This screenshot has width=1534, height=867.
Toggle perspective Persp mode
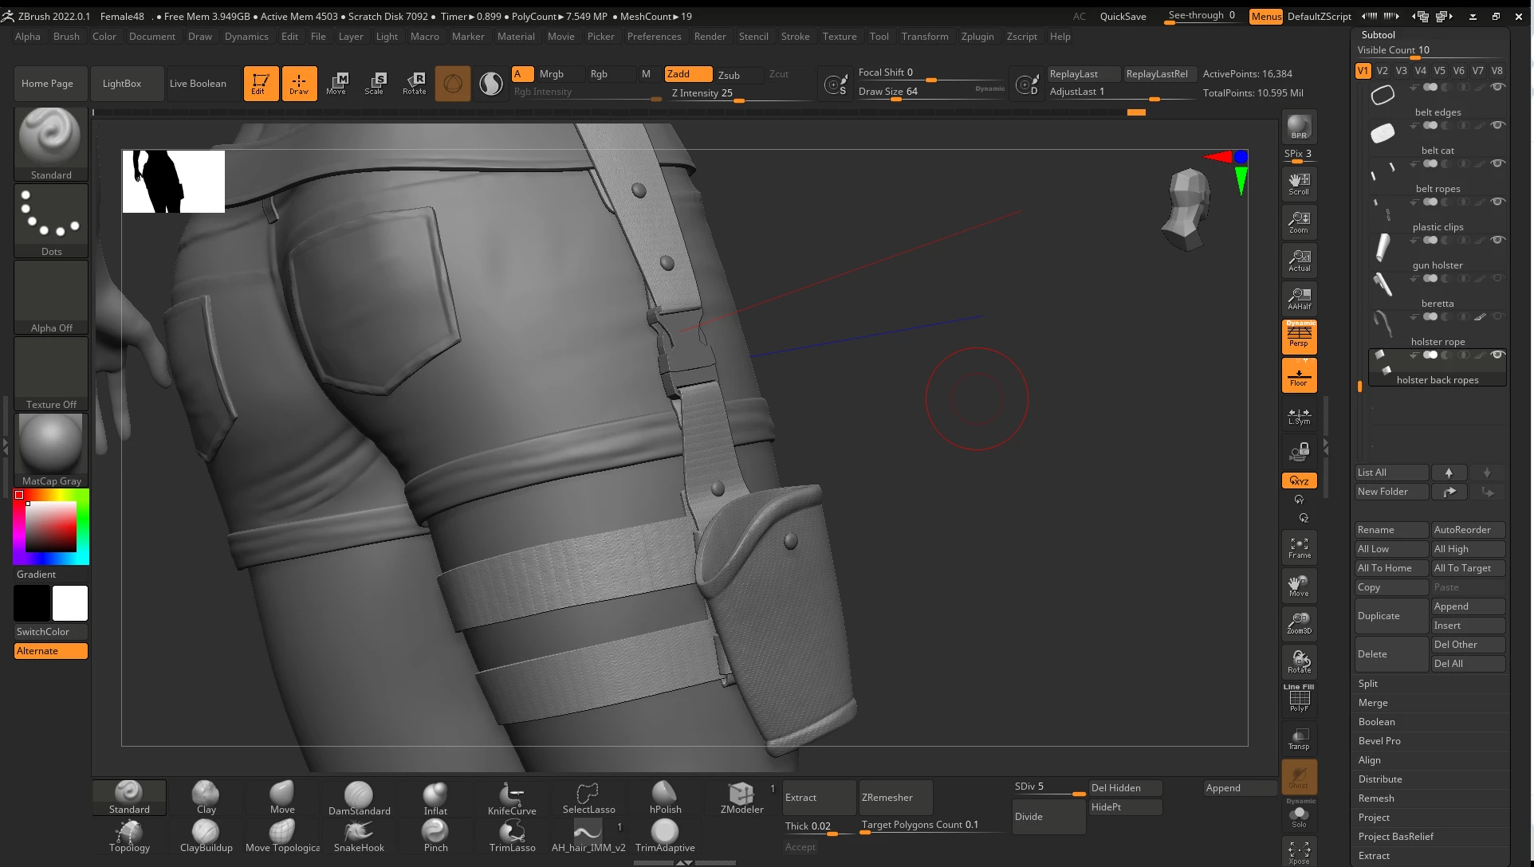point(1299,336)
